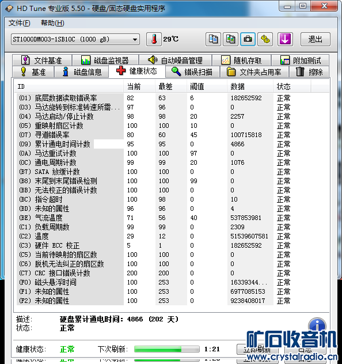Click the 退出 exit button
Image resolution: width=342 pixels, height=364 pixels.
pyautogui.click(x=316, y=39)
